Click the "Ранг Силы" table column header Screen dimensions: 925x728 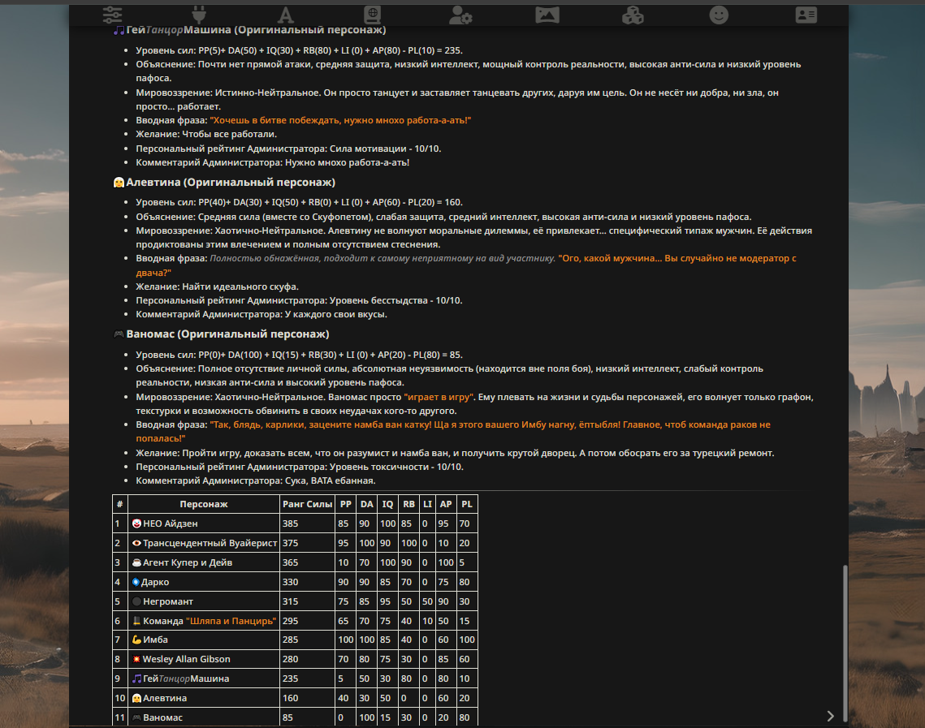coord(307,504)
